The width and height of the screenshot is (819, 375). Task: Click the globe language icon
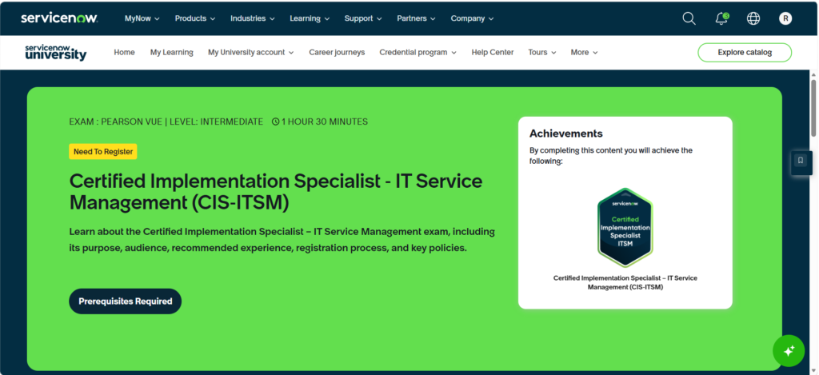pos(753,18)
